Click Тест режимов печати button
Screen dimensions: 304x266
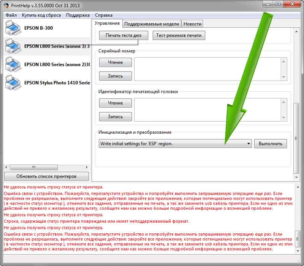click(x=179, y=35)
